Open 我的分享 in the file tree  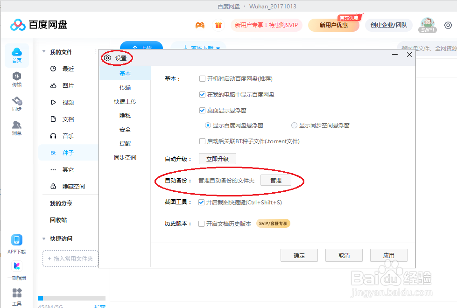coord(61,203)
